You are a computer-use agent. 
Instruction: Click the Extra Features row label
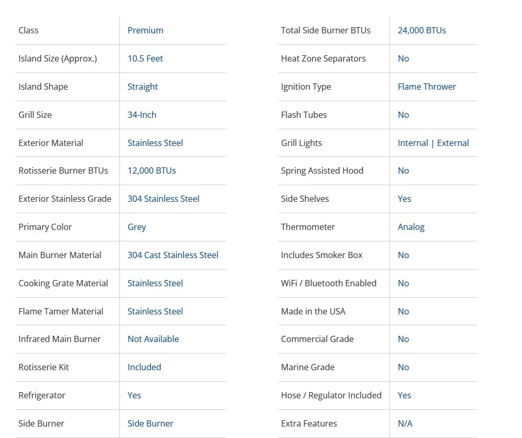309,423
